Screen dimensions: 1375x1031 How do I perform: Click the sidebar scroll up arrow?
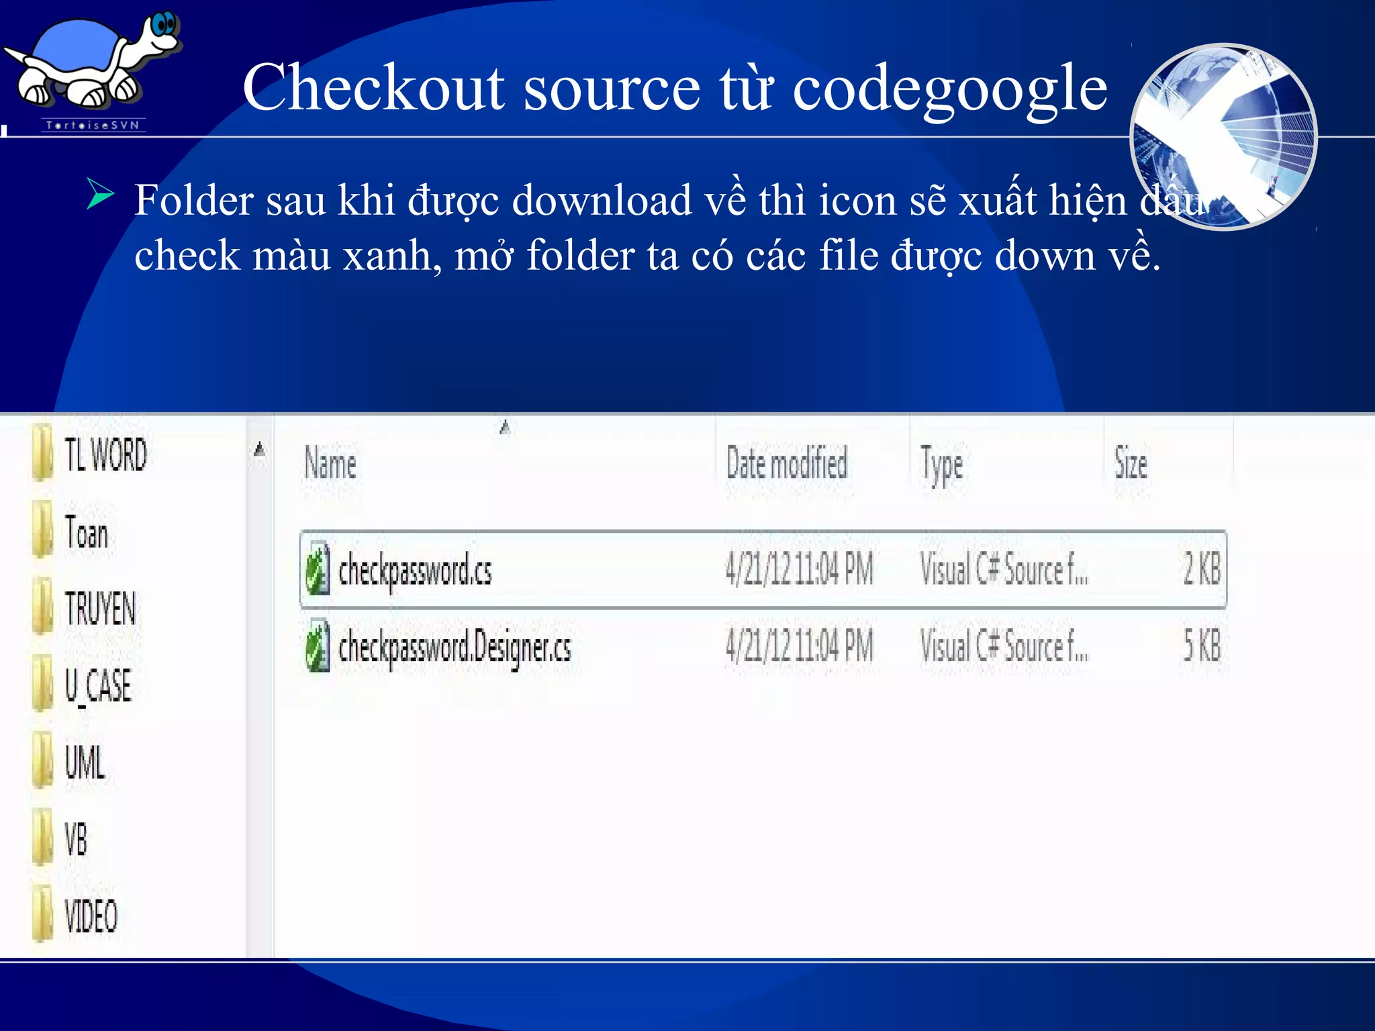click(260, 449)
